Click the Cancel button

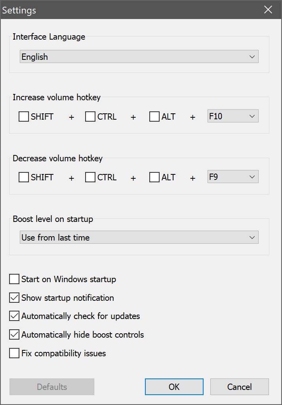[x=239, y=387]
